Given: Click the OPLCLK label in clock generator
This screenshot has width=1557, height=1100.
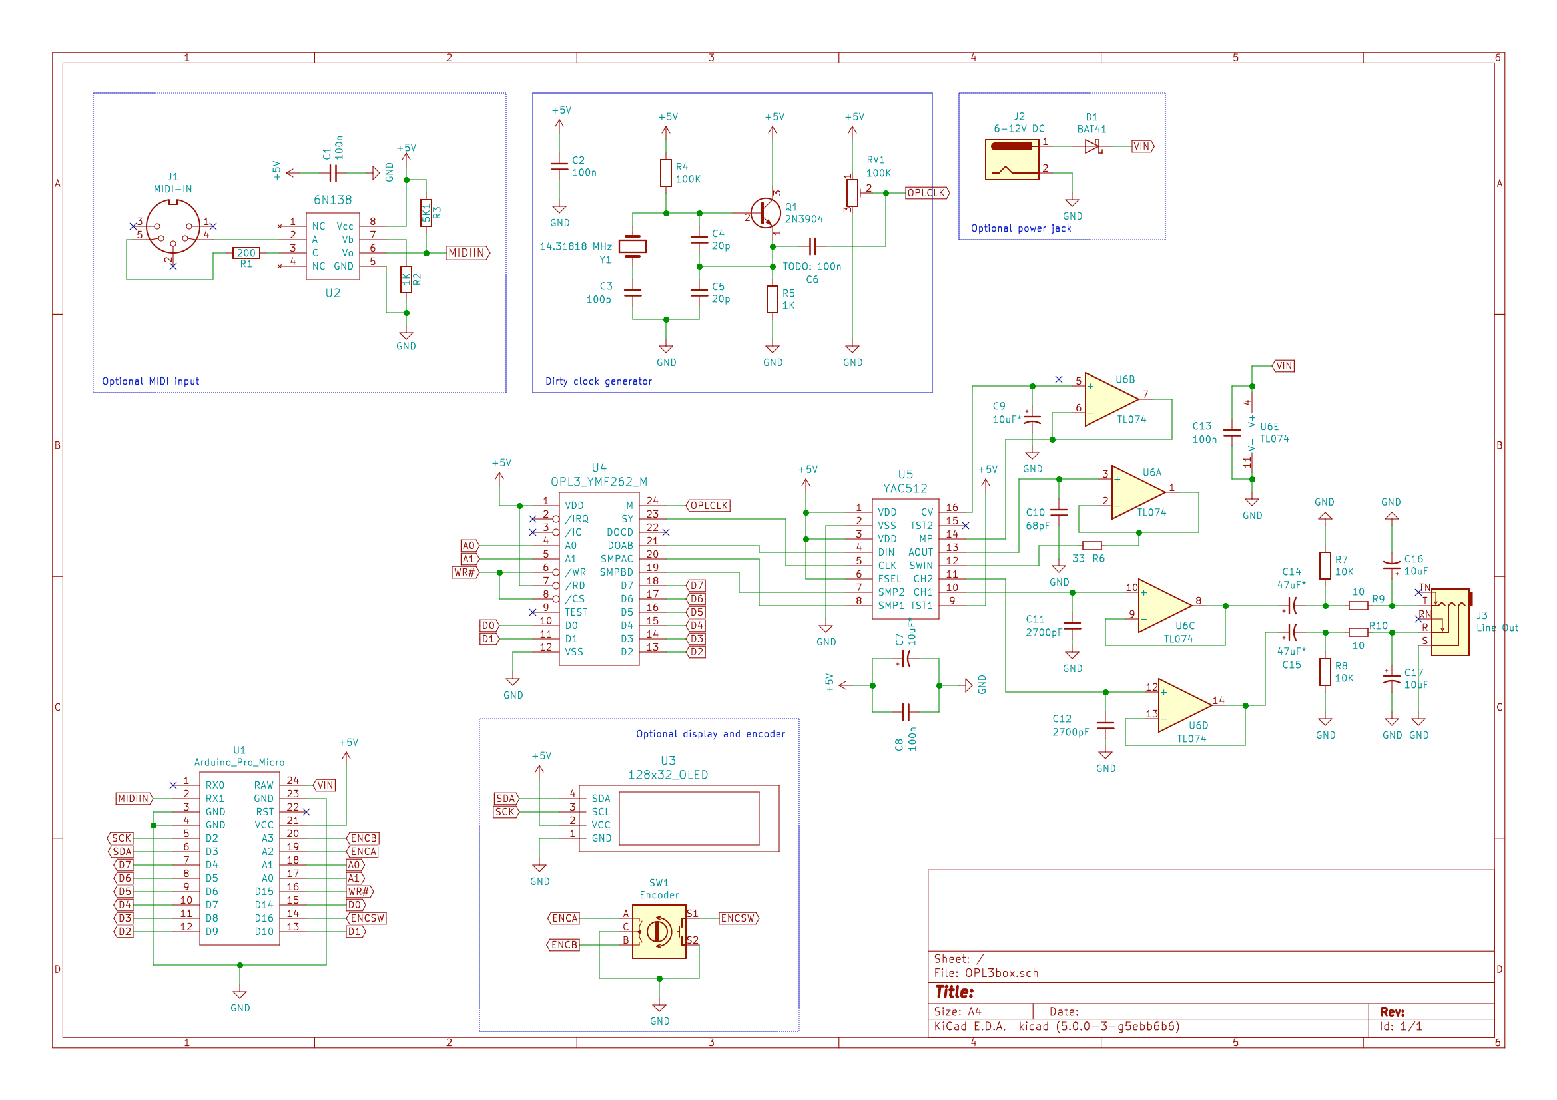Looking at the screenshot, I should pos(928,193).
